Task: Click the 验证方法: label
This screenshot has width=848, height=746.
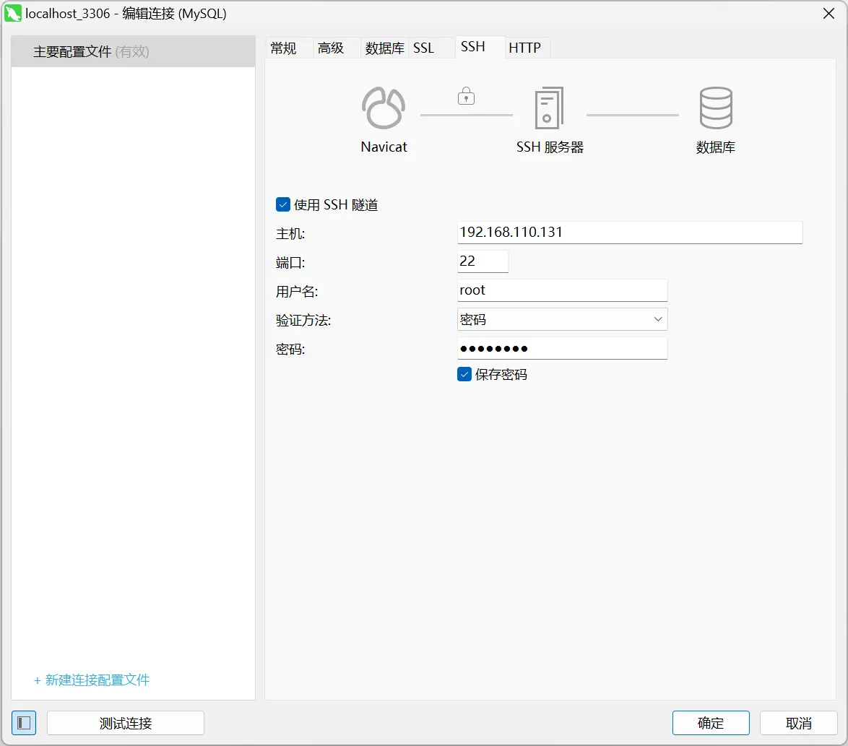Action: click(303, 321)
